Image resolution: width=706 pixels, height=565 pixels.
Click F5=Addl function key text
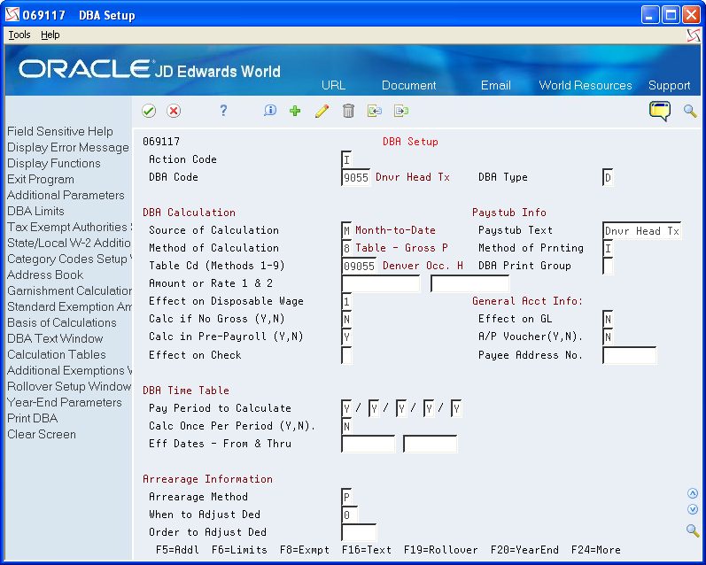[177, 550]
